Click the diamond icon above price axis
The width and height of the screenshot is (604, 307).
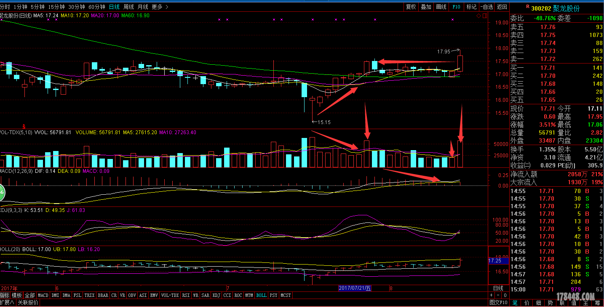click(x=478, y=16)
